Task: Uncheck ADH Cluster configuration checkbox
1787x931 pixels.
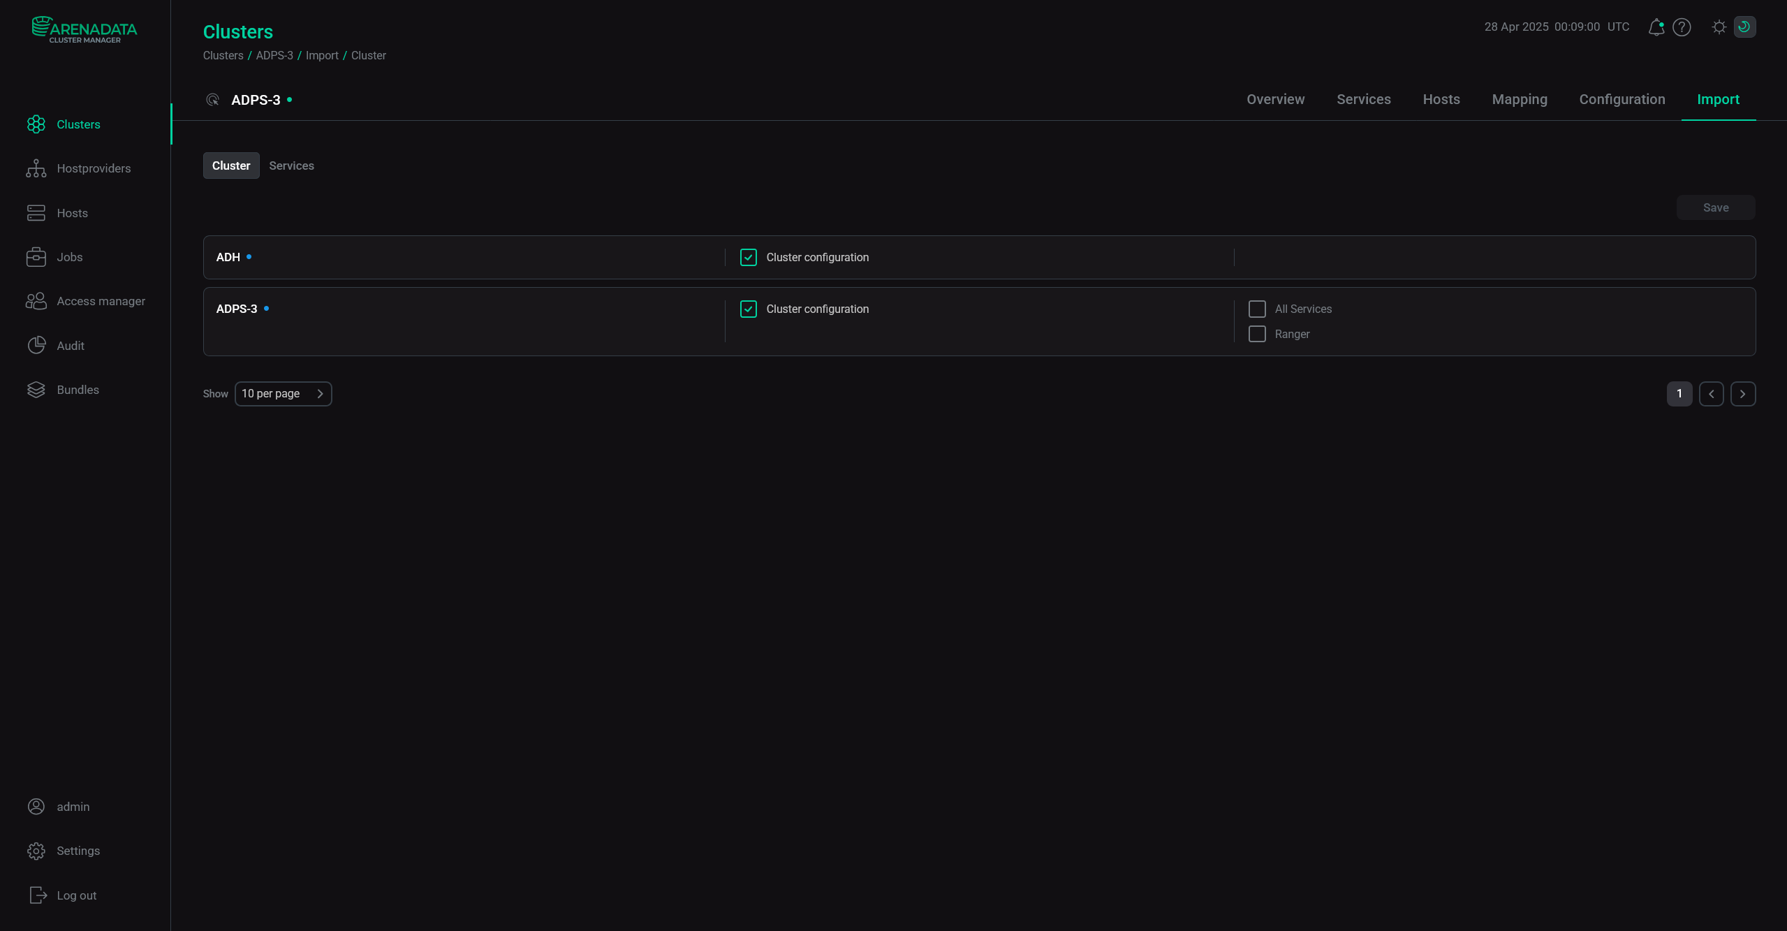Action: pyautogui.click(x=749, y=258)
